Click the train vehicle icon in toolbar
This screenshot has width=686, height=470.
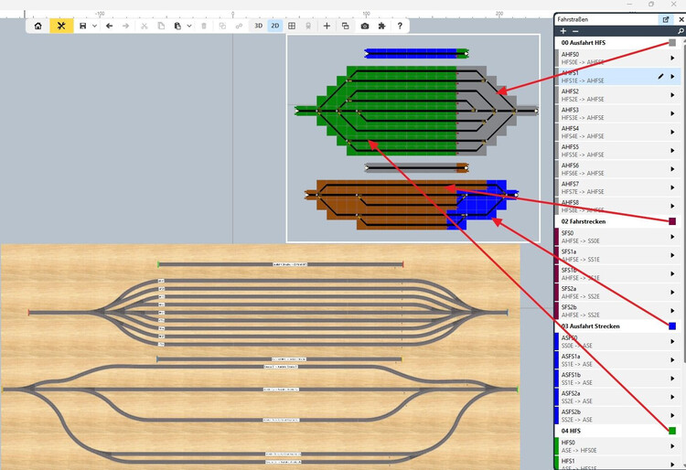pos(308,26)
